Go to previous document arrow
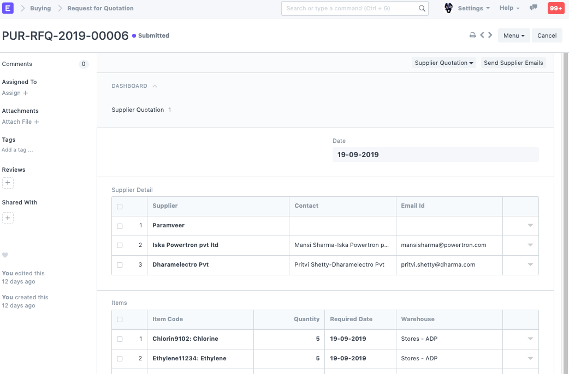This screenshot has width=569, height=374. tap(482, 35)
